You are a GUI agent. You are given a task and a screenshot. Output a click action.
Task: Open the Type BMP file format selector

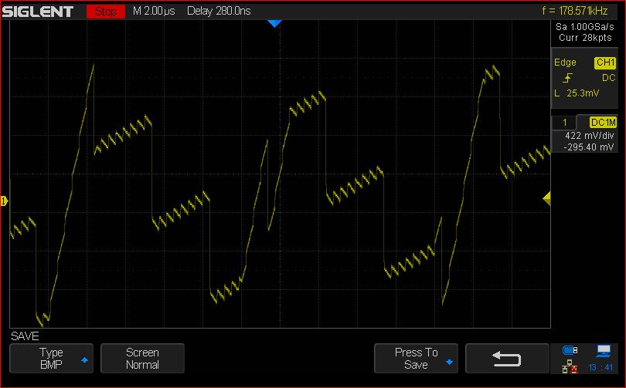pos(52,359)
